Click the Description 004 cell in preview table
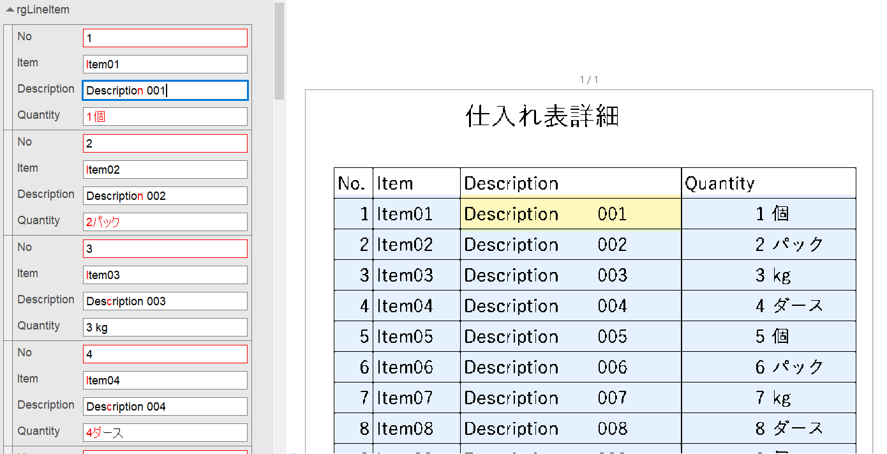 [570, 306]
